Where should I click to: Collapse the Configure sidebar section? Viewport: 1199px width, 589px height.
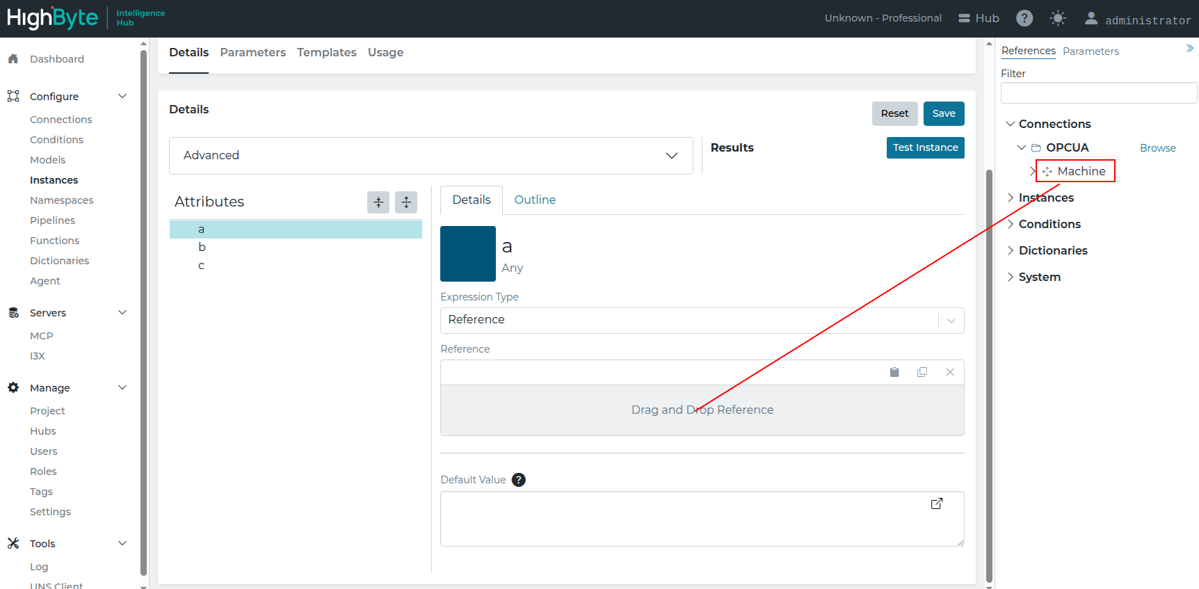pyautogui.click(x=122, y=96)
